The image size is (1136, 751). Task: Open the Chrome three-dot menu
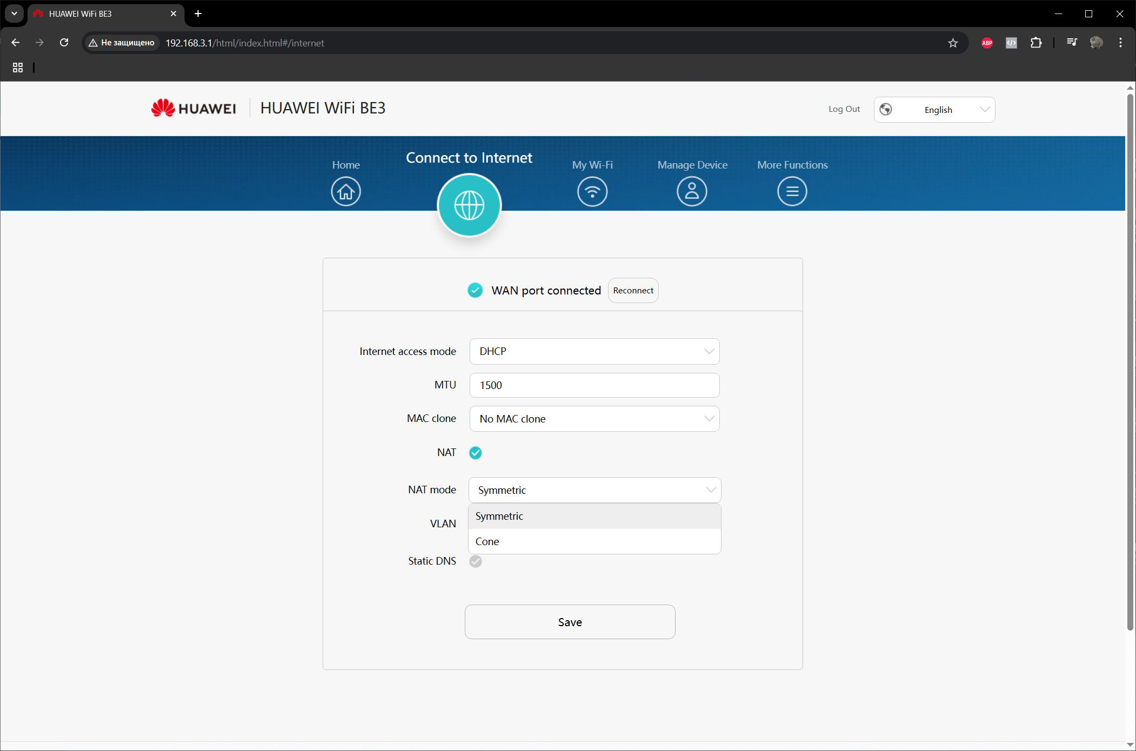point(1120,43)
